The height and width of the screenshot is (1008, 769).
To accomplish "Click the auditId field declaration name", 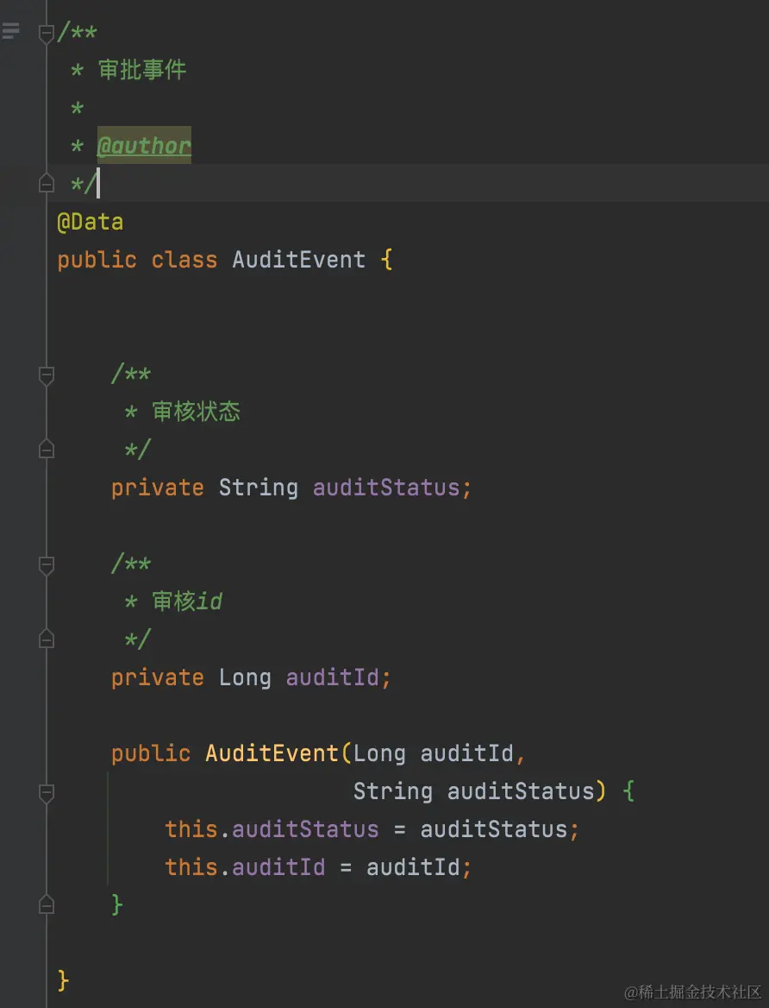I will coord(332,677).
